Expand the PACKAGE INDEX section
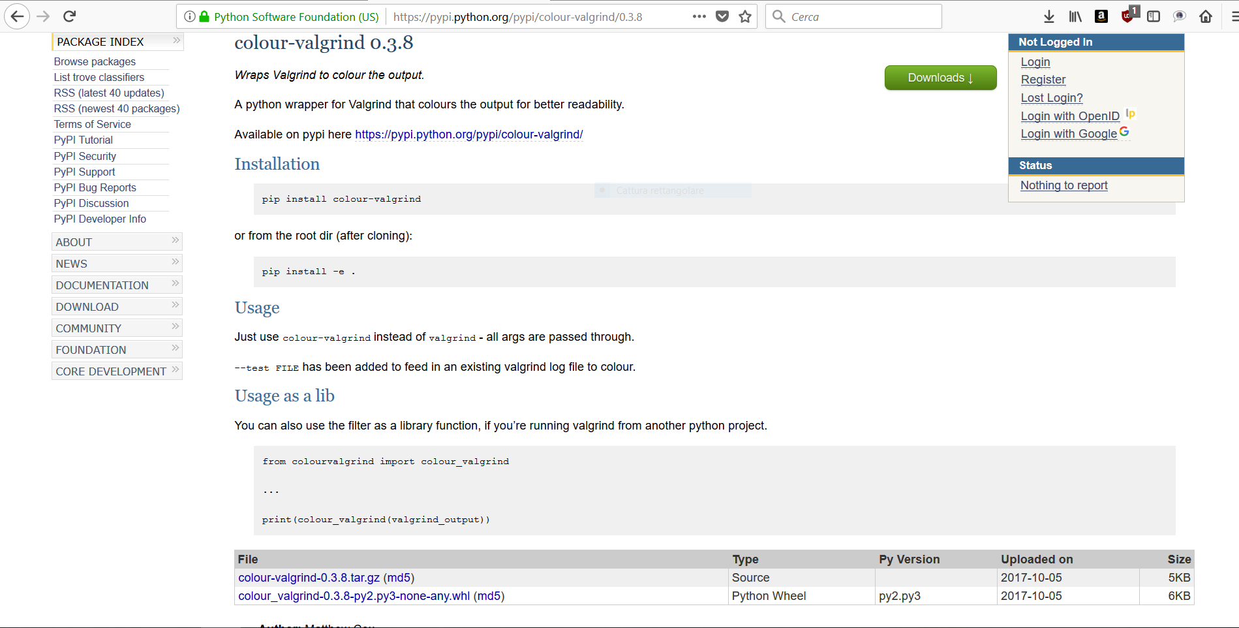Viewport: 1239px width, 628px height. [117, 42]
